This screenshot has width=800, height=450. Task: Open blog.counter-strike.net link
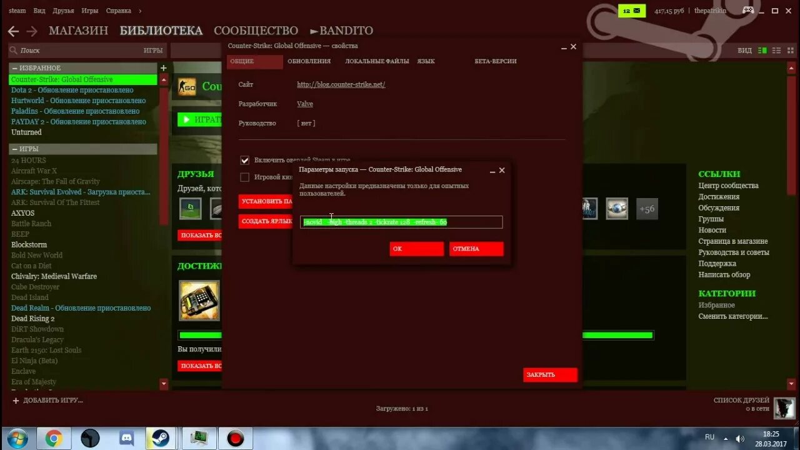tap(341, 84)
